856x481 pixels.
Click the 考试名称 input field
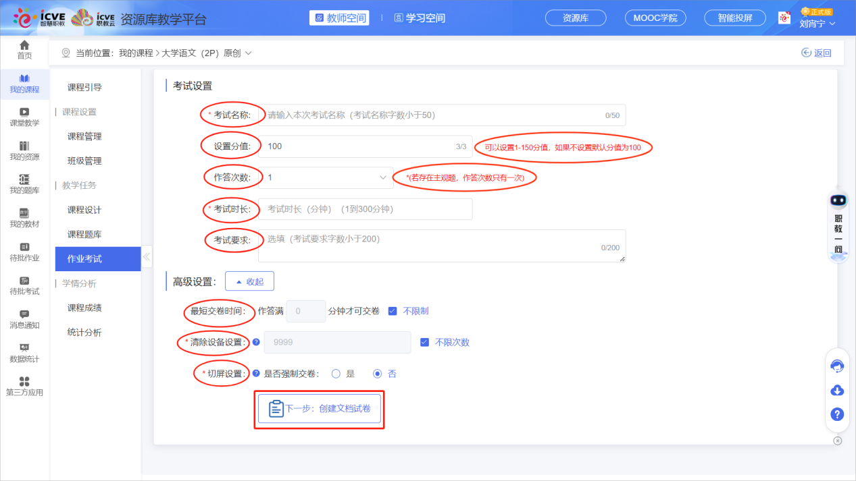coord(432,115)
